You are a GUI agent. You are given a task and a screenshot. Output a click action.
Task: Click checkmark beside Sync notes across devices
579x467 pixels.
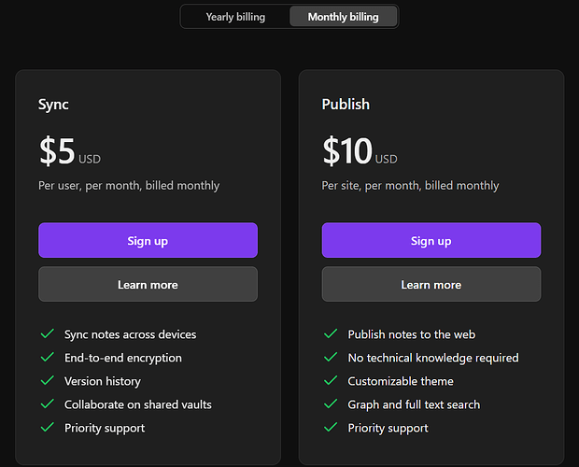click(x=47, y=333)
